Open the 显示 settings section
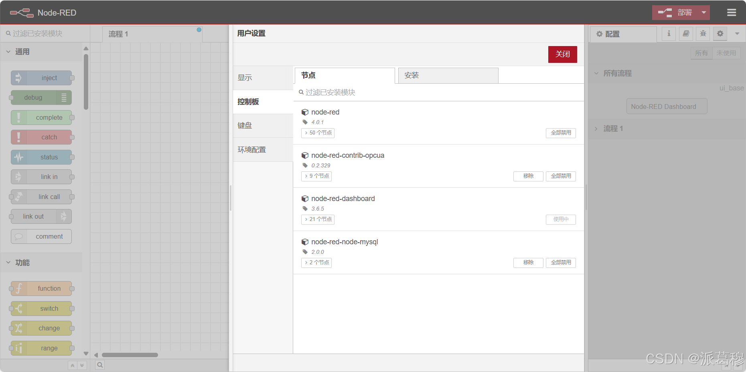 click(x=263, y=78)
